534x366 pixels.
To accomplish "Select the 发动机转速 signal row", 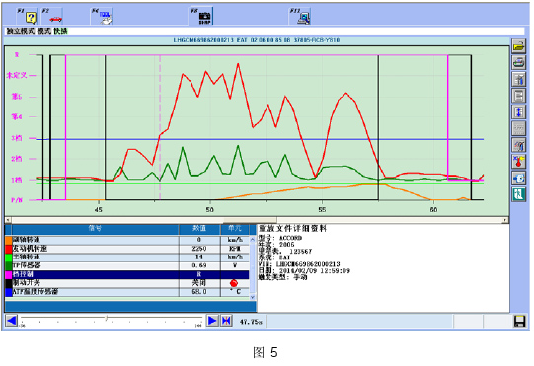I will click(x=127, y=249).
